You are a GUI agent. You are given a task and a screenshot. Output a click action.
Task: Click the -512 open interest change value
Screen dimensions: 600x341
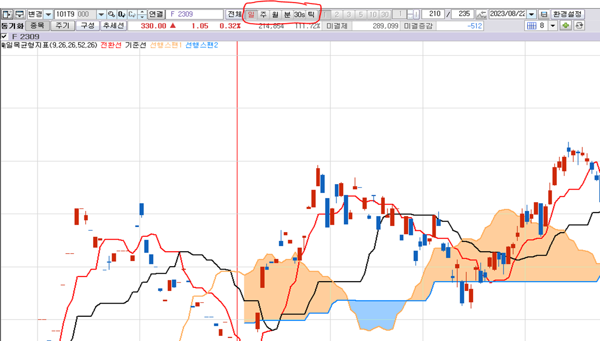(474, 26)
